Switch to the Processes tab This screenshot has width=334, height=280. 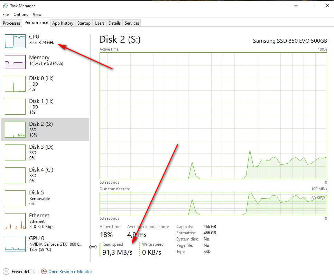pyautogui.click(x=11, y=23)
